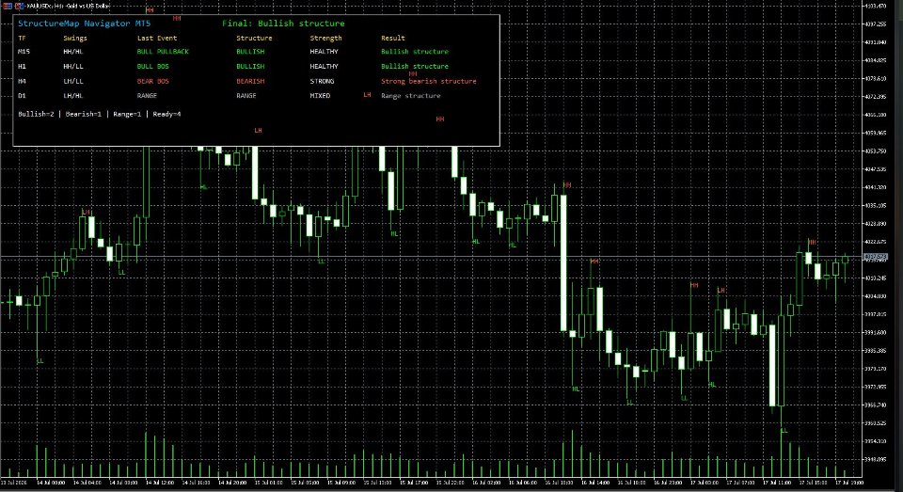Click the 16 Jul 14:00 label on time axis
The image size is (903, 492).
coord(595,483)
